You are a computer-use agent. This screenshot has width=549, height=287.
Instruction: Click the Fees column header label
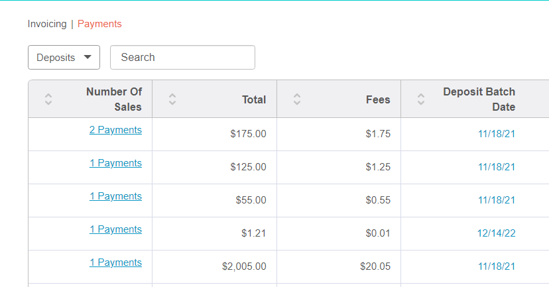point(378,99)
